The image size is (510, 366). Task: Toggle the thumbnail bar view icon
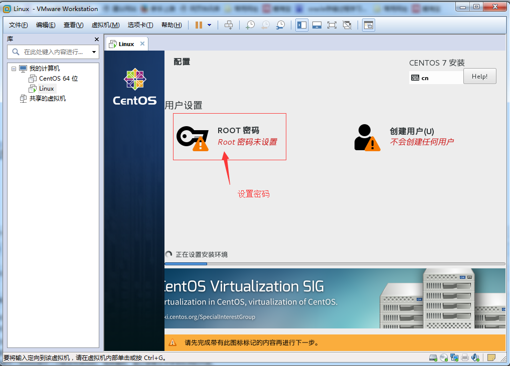pos(317,25)
